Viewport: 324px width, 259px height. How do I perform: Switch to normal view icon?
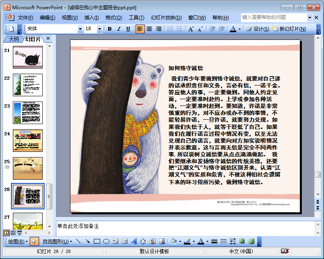(x=6, y=233)
